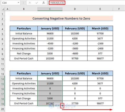
Task: Open the Name Box dropdown arrow
Action: [18, 3]
